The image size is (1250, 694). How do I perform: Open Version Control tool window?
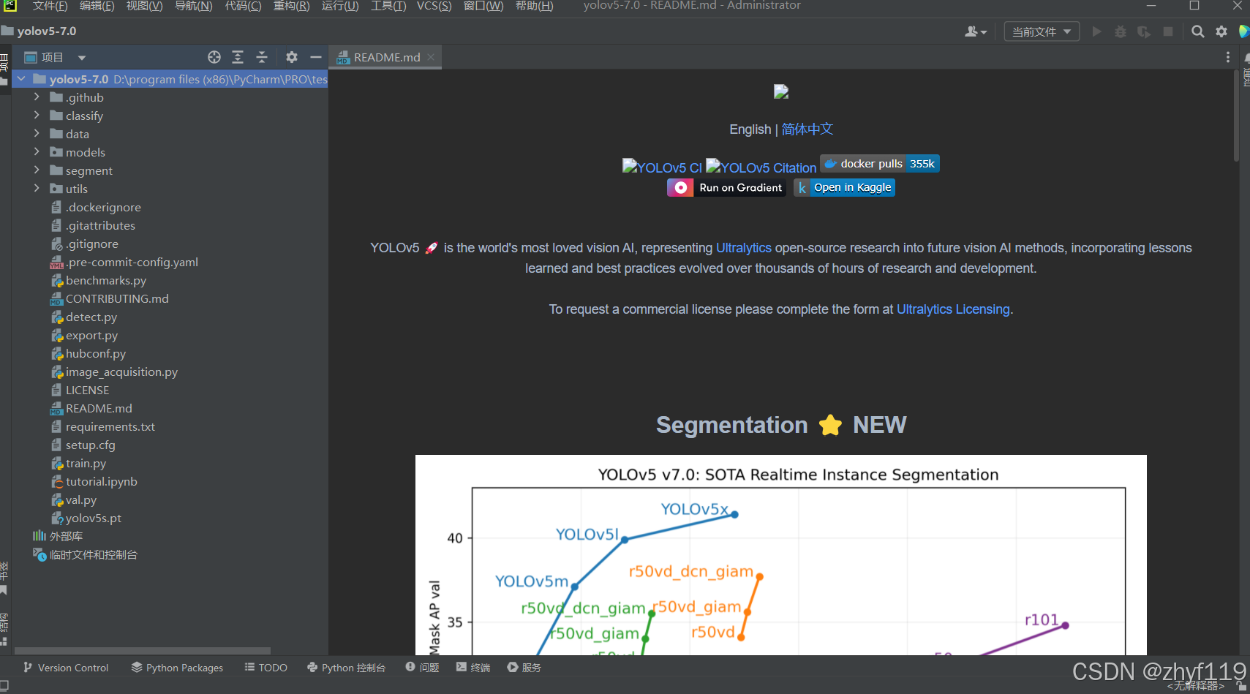66,668
